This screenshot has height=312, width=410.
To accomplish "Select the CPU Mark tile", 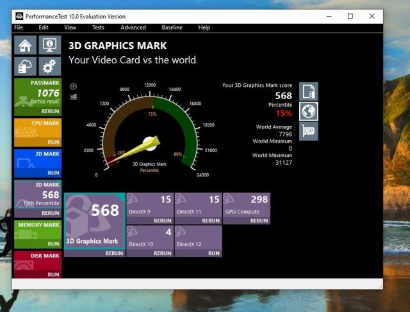I will tap(38, 129).
